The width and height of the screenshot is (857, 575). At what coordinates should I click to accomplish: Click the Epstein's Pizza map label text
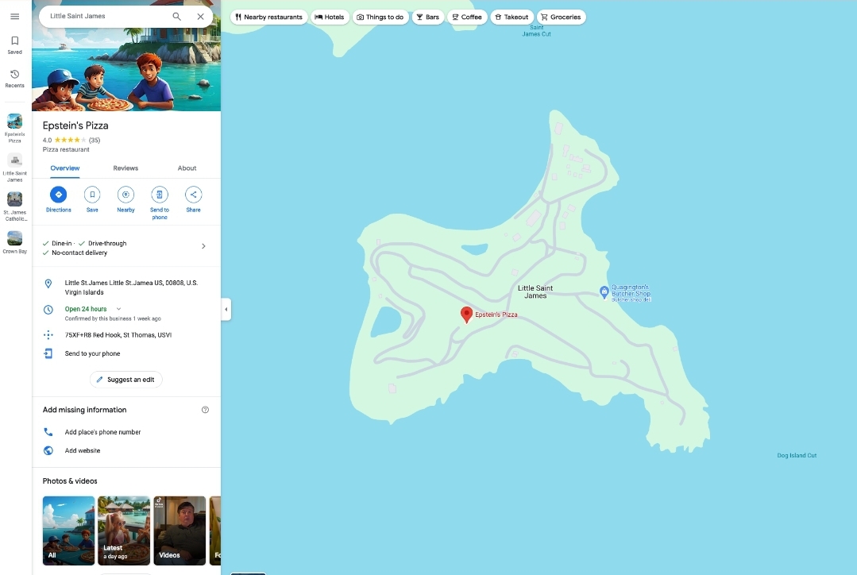tap(496, 315)
